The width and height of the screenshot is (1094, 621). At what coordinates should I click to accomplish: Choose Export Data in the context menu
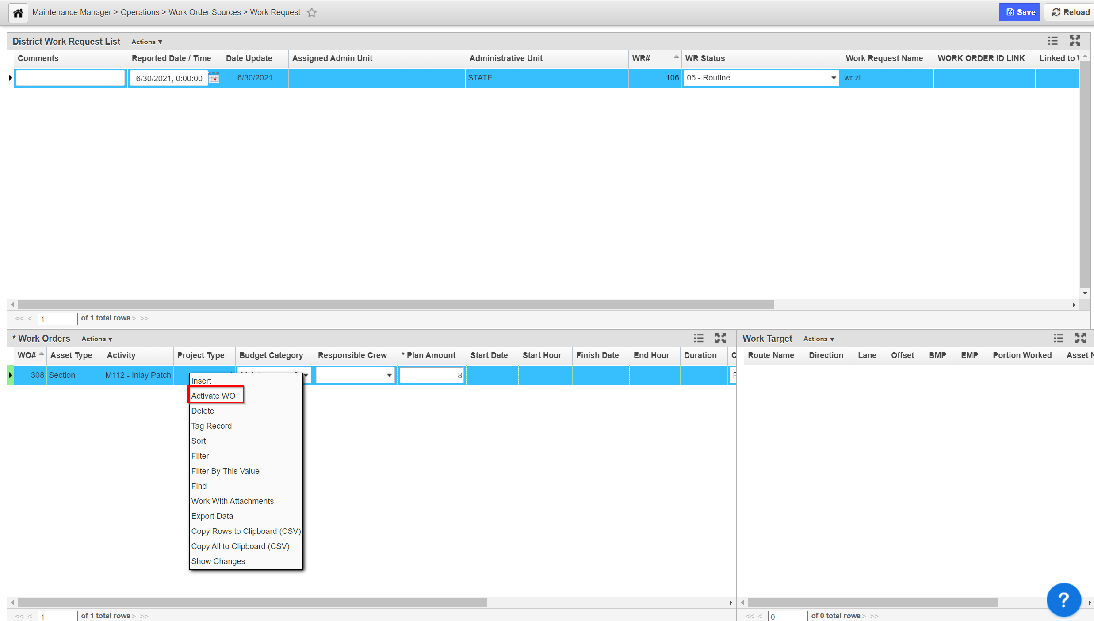click(x=212, y=516)
